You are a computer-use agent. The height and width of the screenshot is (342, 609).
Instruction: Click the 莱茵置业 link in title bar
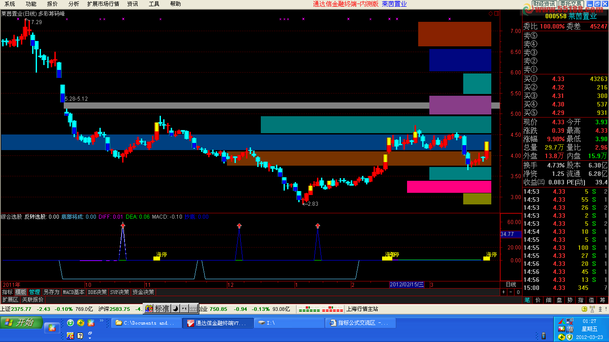[394, 4]
